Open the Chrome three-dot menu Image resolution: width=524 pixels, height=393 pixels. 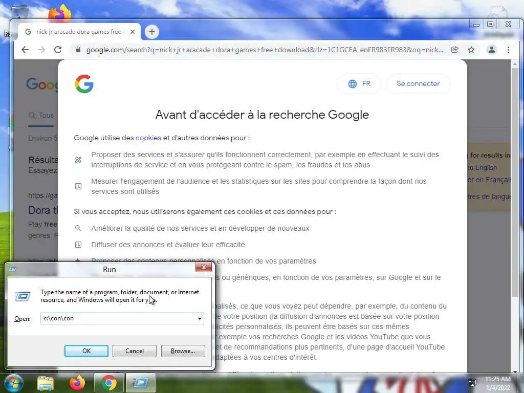[508, 50]
